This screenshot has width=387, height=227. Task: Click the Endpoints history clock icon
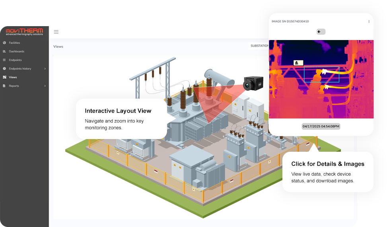tap(4, 69)
